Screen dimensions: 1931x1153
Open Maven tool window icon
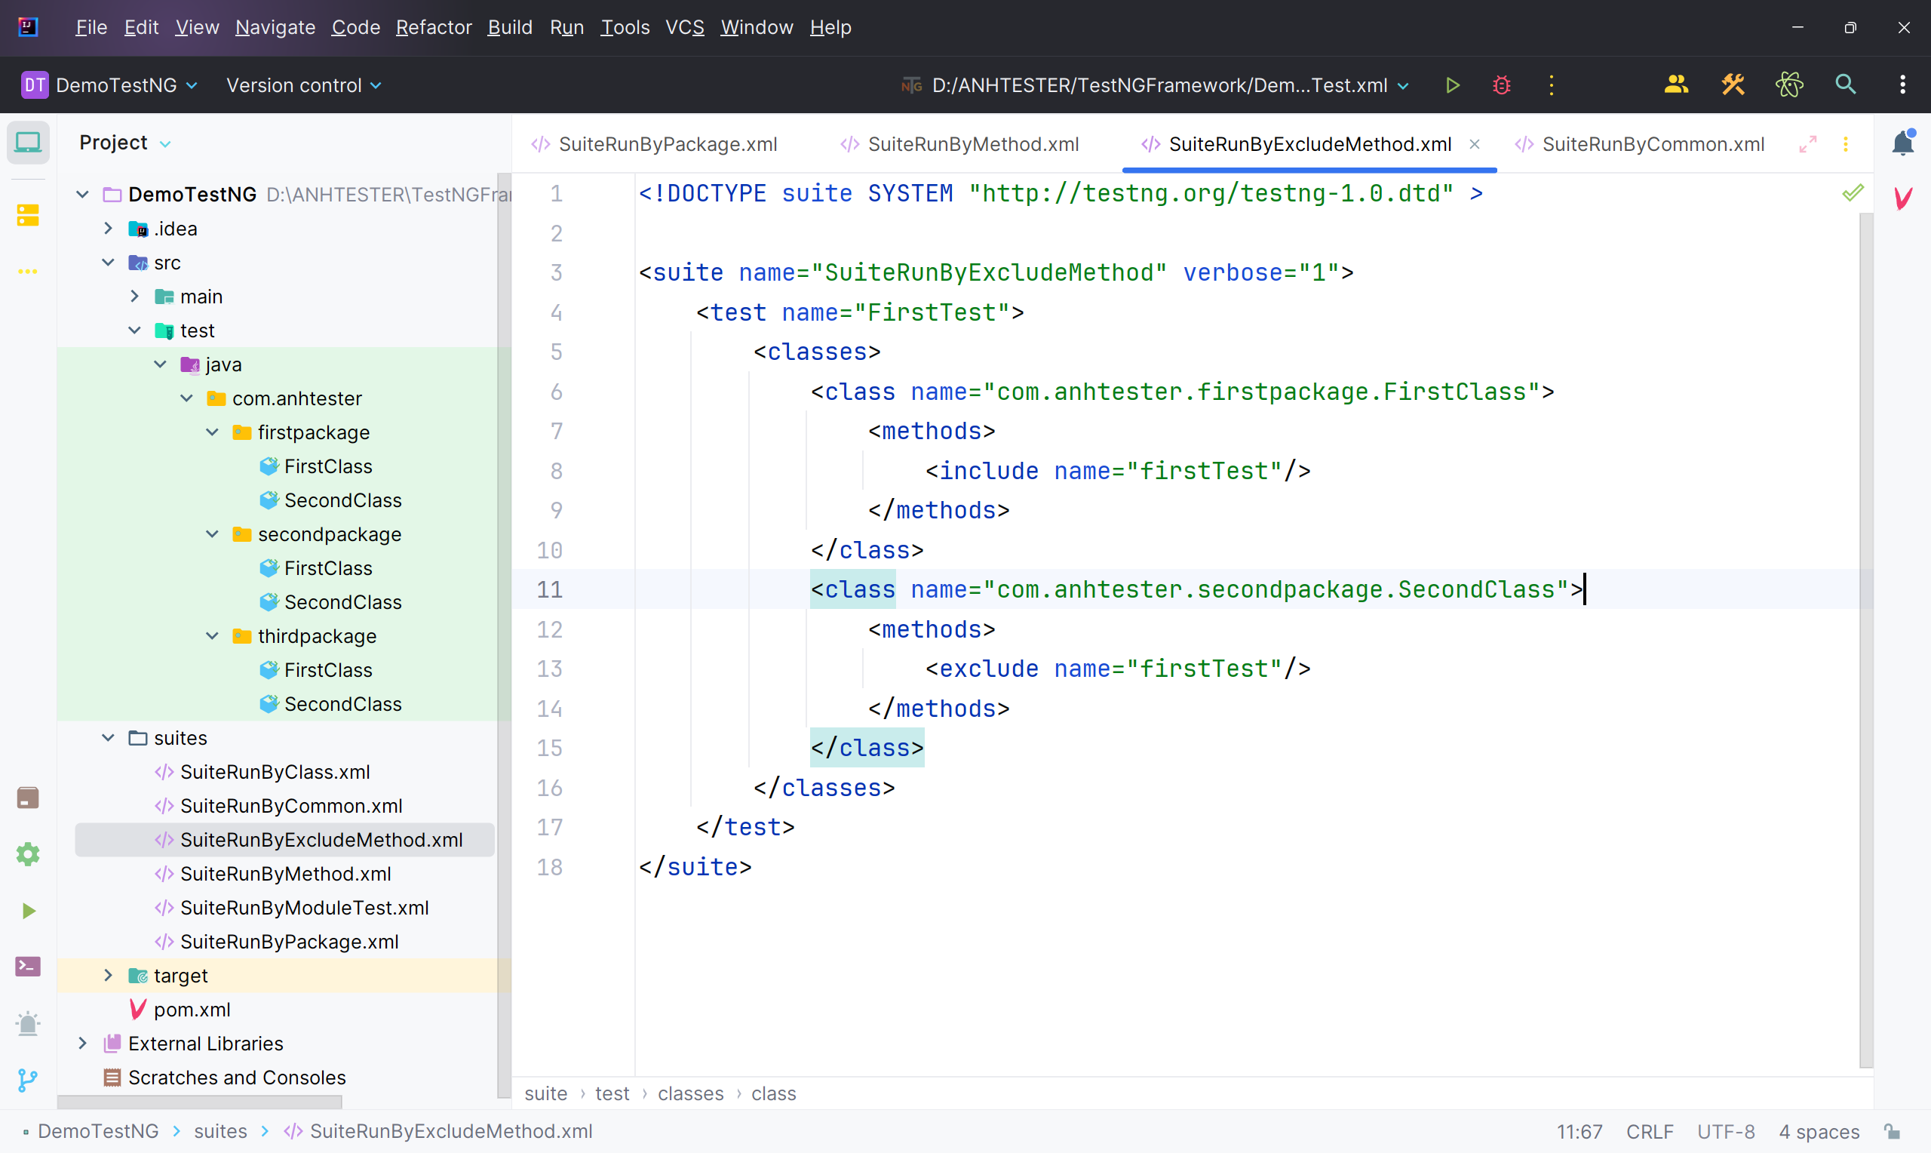click(x=1903, y=198)
